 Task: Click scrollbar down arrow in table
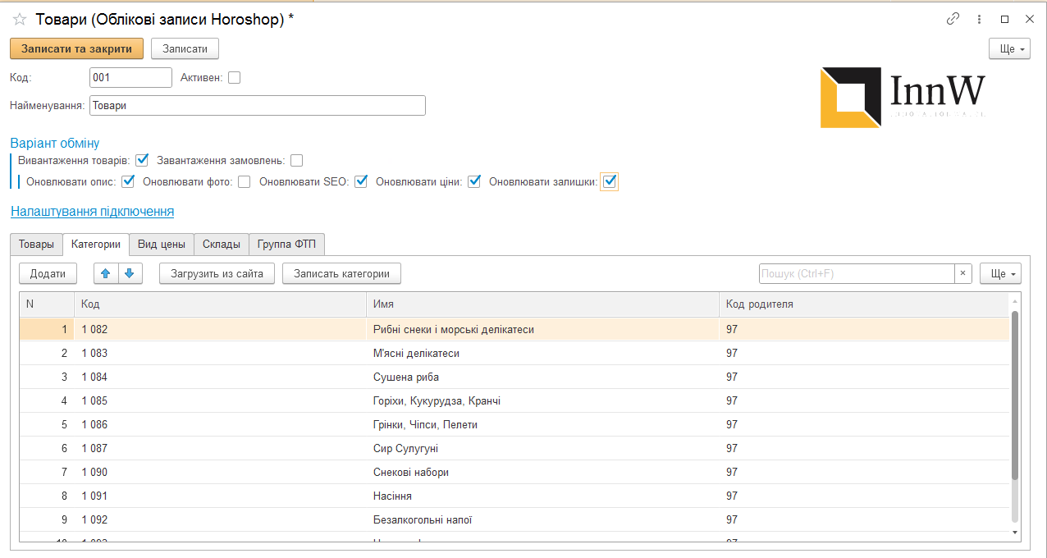tap(1015, 533)
